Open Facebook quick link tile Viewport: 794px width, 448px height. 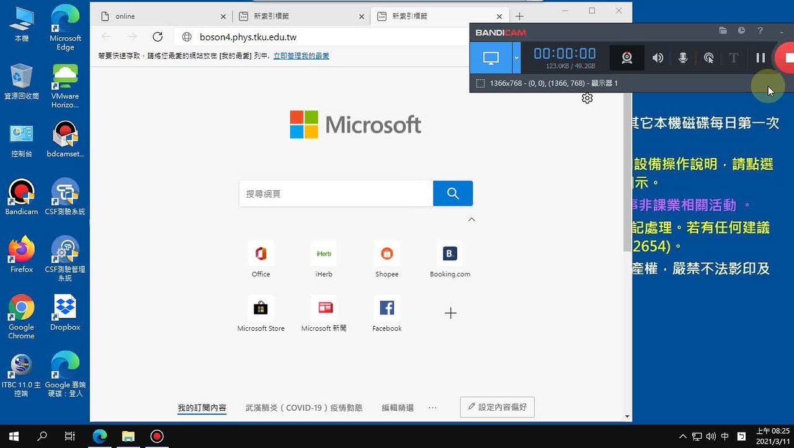[x=387, y=314]
